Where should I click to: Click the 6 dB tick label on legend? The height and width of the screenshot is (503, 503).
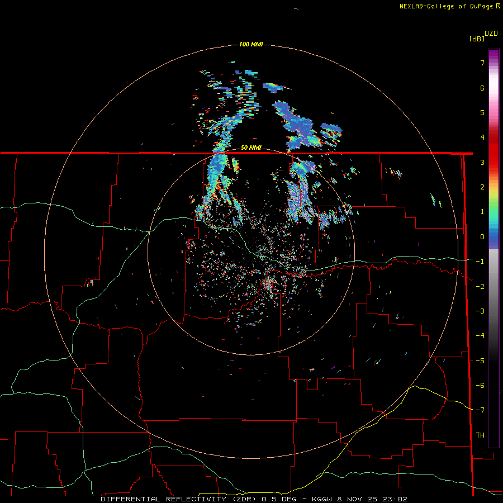point(482,88)
